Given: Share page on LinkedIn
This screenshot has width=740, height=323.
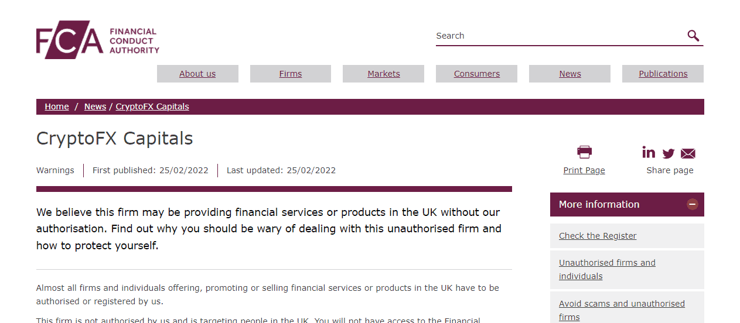Looking at the screenshot, I should [x=649, y=152].
